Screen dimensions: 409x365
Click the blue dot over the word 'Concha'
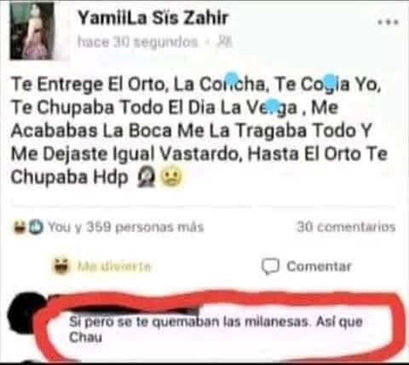[232, 77]
